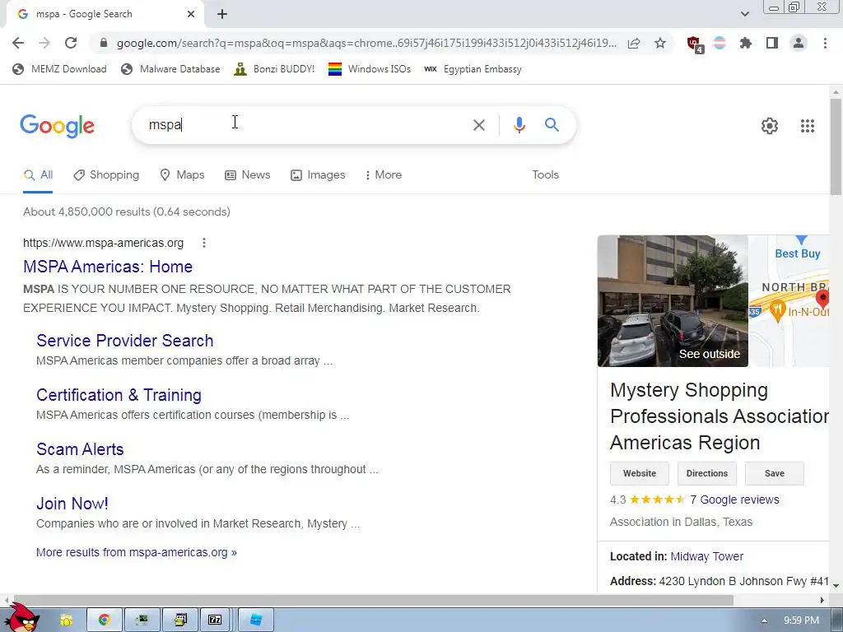
Task: Switch to the Images tab
Action: point(318,175)
